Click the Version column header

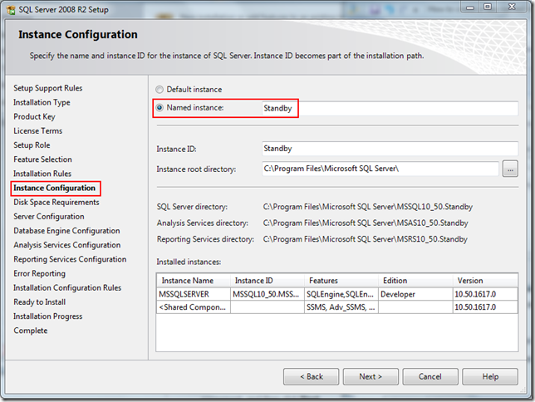click(x=485, y=281)
